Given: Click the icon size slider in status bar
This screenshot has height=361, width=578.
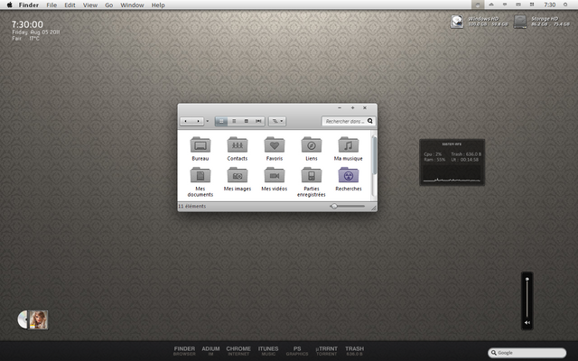Looking at the screenshot, I should (335, 207).
